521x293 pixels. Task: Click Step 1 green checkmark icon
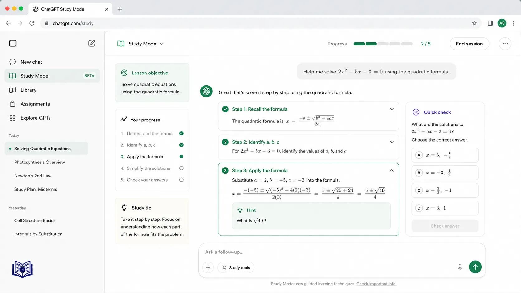point(225,109)
